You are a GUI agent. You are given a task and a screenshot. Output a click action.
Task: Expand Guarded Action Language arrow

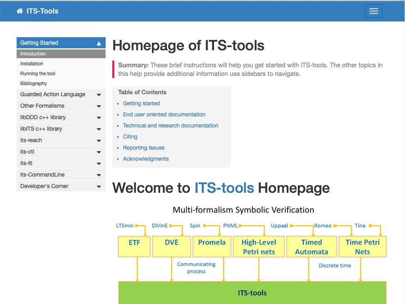point(98,95)
